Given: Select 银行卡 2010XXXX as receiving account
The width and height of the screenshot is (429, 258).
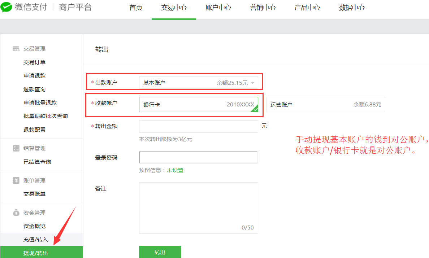Looking at the screenshot, I should point(198,104).
